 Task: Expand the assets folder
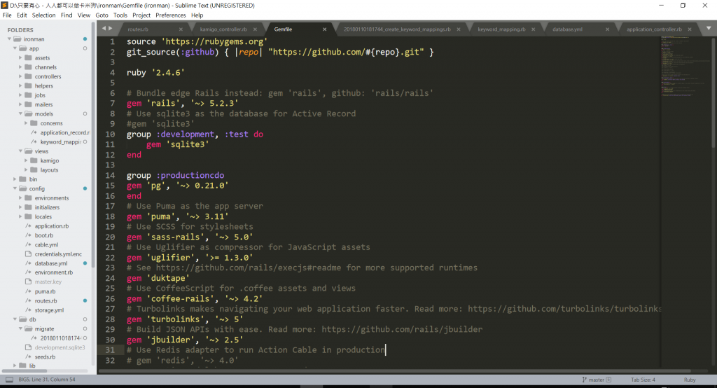pyautogui.click(x=20, y=57)
